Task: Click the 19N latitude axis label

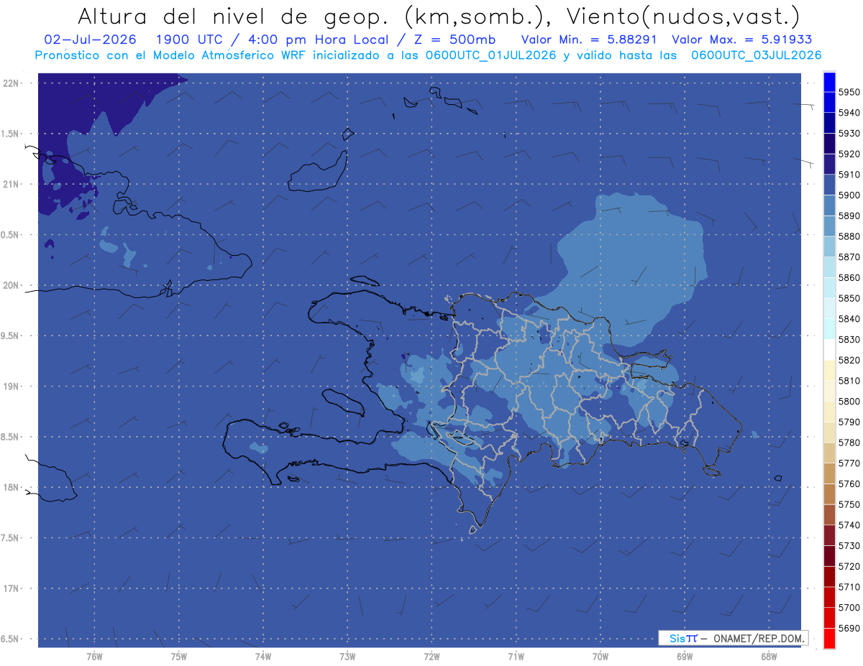Action: point(10,386)
